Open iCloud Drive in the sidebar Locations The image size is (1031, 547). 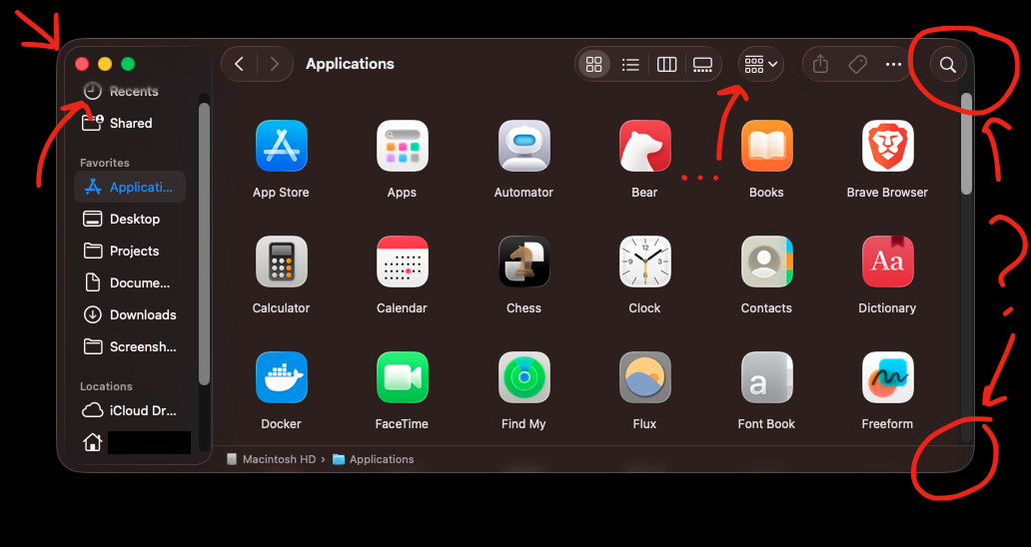point(130,411)
